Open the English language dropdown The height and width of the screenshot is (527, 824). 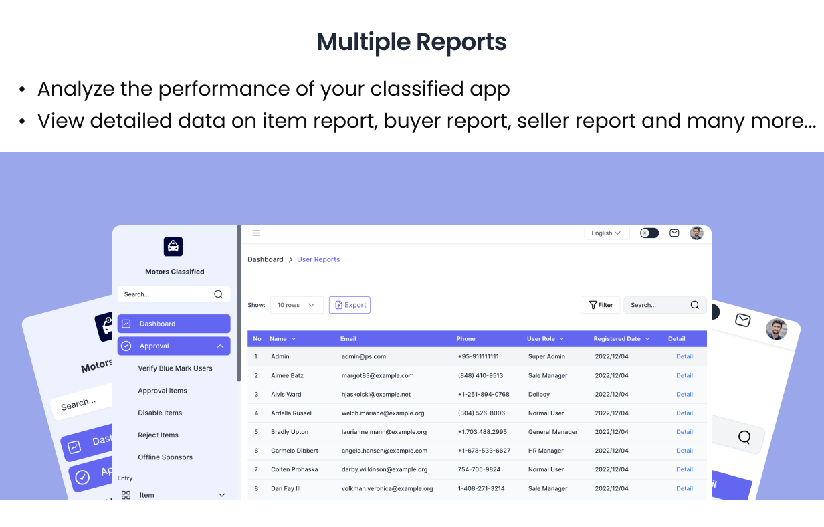click(607, 233)
